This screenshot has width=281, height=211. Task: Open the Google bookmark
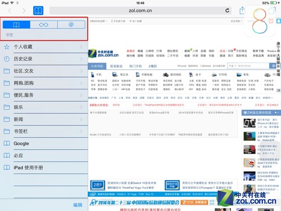click(44, 143)
